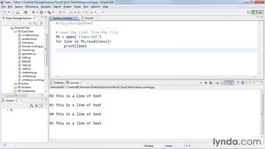
Task: Open Package Explorer view menu triangle
Action: 46,22
